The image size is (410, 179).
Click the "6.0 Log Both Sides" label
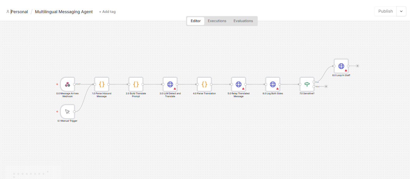coord(273,93)
